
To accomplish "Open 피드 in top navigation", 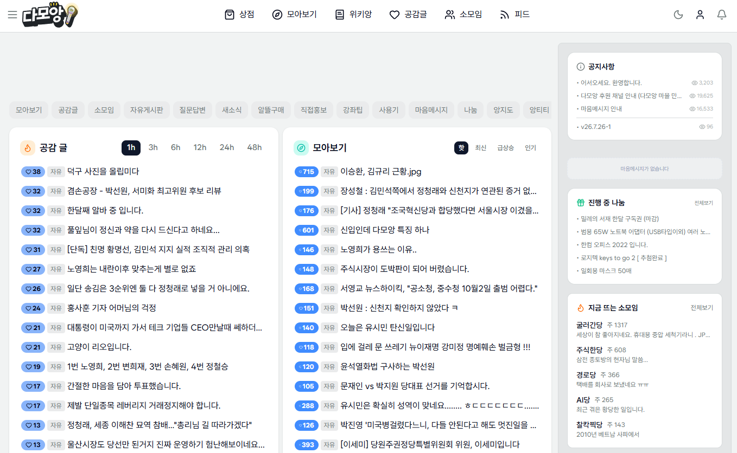I will [514, 15].
